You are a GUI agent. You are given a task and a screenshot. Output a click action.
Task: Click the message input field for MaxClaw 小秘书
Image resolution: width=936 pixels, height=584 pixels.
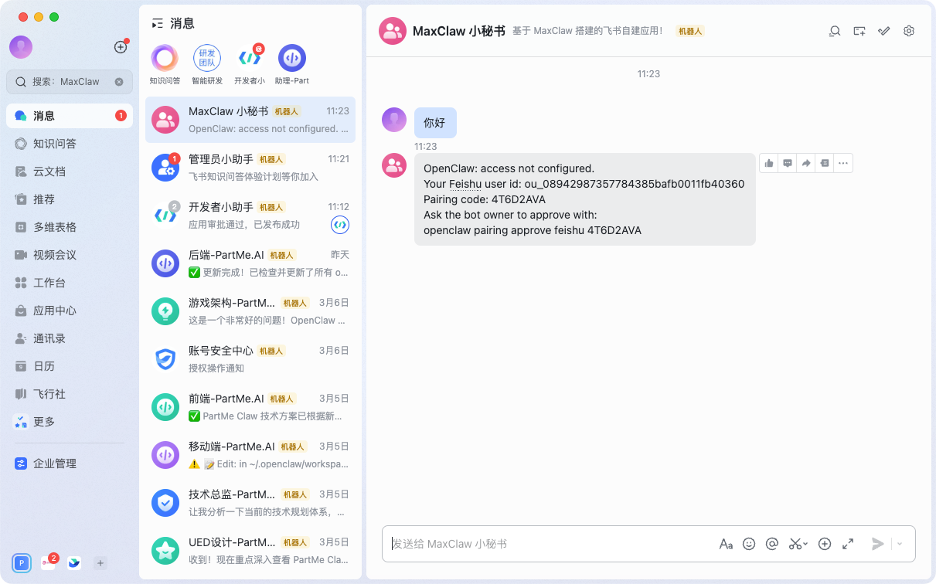point(549,544)
